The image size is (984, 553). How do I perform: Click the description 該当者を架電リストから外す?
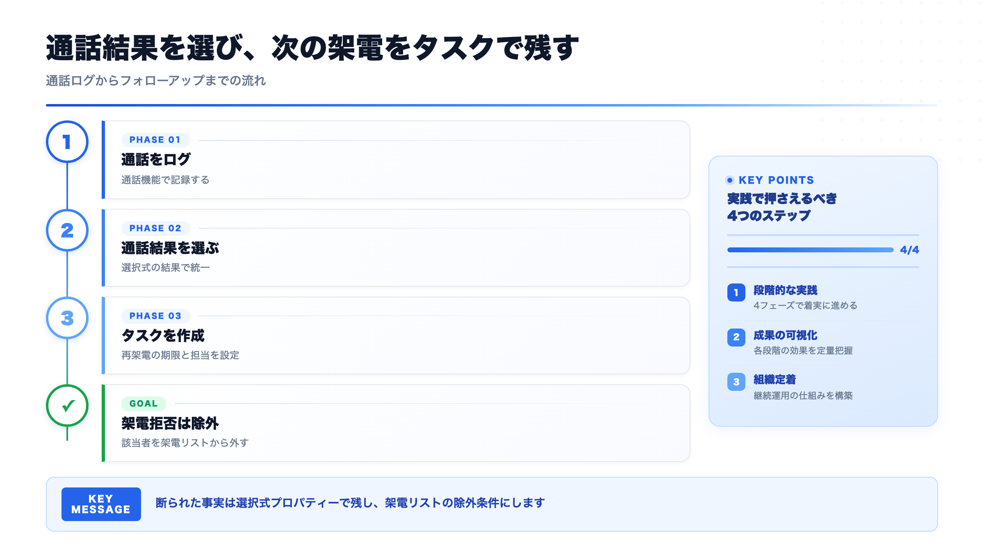[x=185, y=443]
